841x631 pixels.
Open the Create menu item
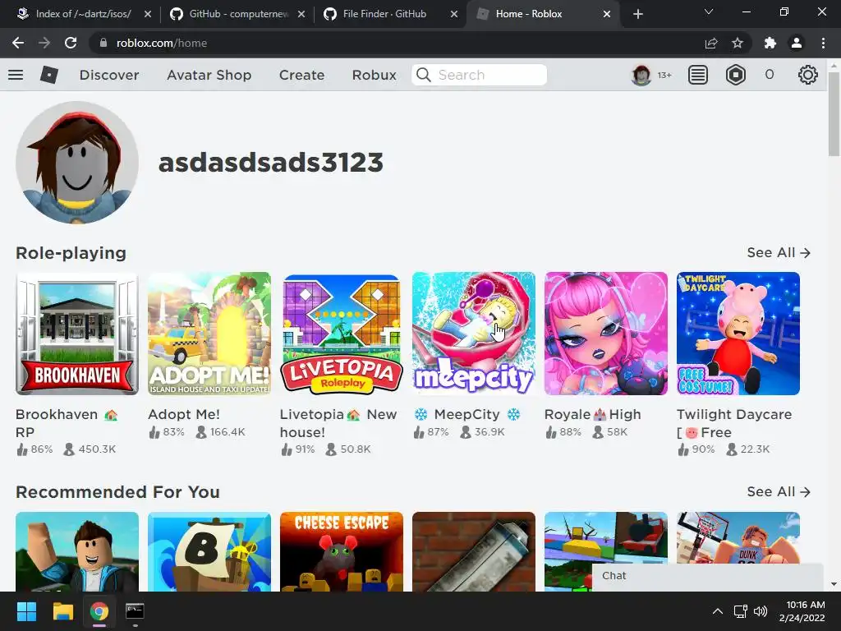click(301, 75)
